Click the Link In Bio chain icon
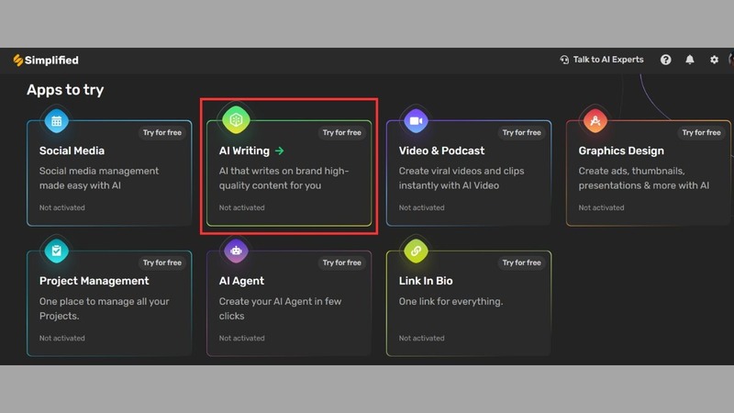The image size is (734, 413). click(416, 251)
